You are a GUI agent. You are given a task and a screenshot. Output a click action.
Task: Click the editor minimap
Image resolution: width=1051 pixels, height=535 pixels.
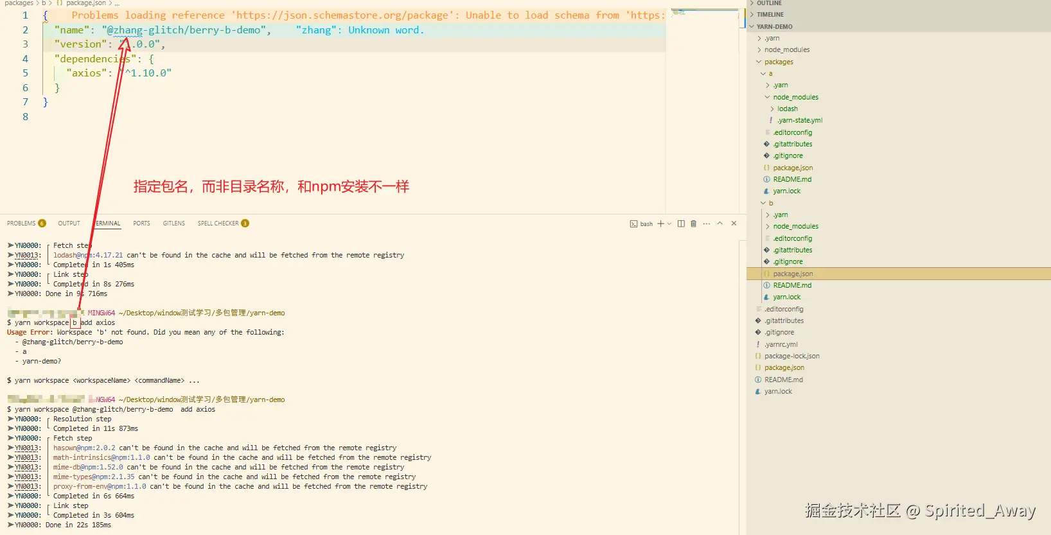(x=705, y=13)
